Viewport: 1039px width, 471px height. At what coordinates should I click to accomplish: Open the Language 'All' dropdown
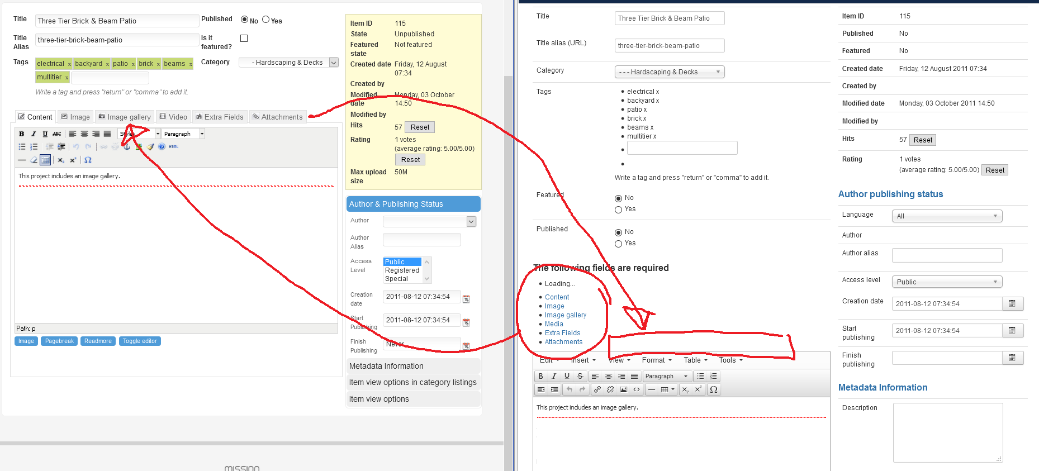[x=947, y=216]
